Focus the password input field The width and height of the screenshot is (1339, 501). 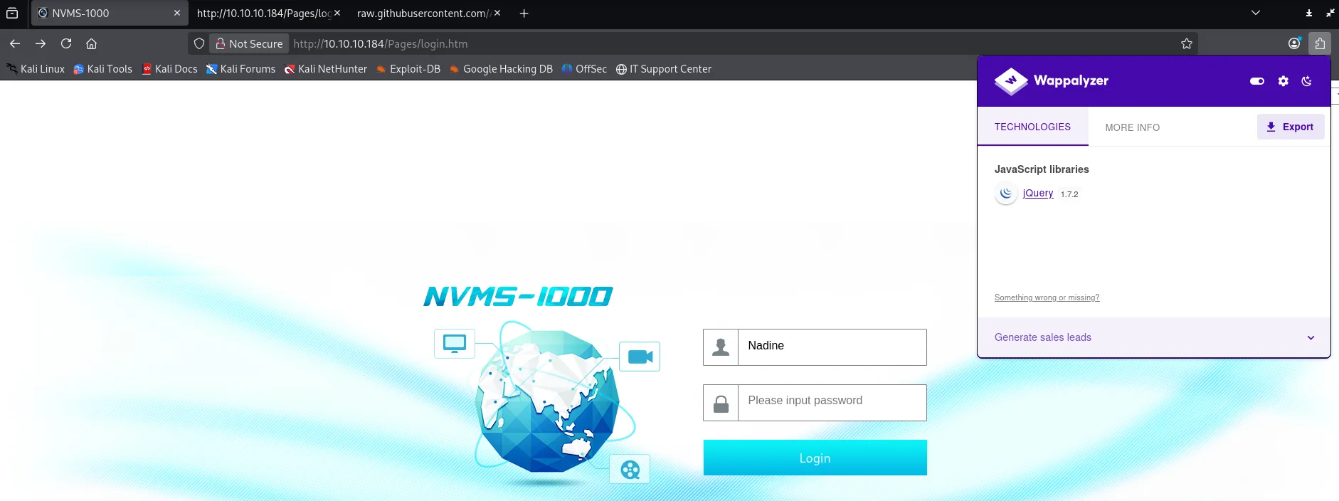coord(832,402)
